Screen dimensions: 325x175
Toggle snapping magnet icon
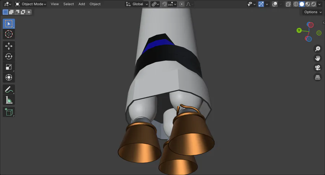(164, 4)
